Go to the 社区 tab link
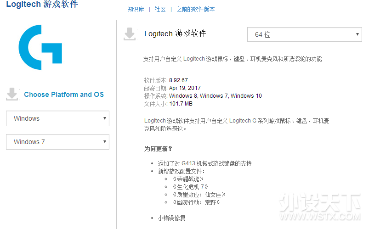The height and width of the screenshot is (229, 369). [x=160, y=9]
